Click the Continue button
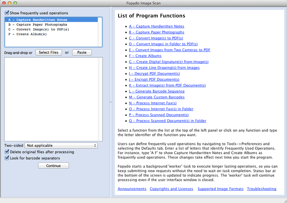The height and width of the screenshot is (203, 287). click(53, 166)
